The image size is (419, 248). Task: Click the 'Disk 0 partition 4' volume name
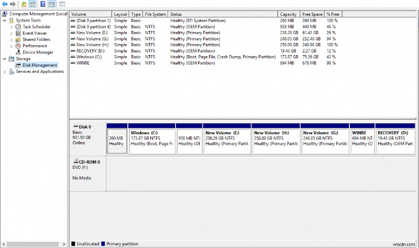94,27
